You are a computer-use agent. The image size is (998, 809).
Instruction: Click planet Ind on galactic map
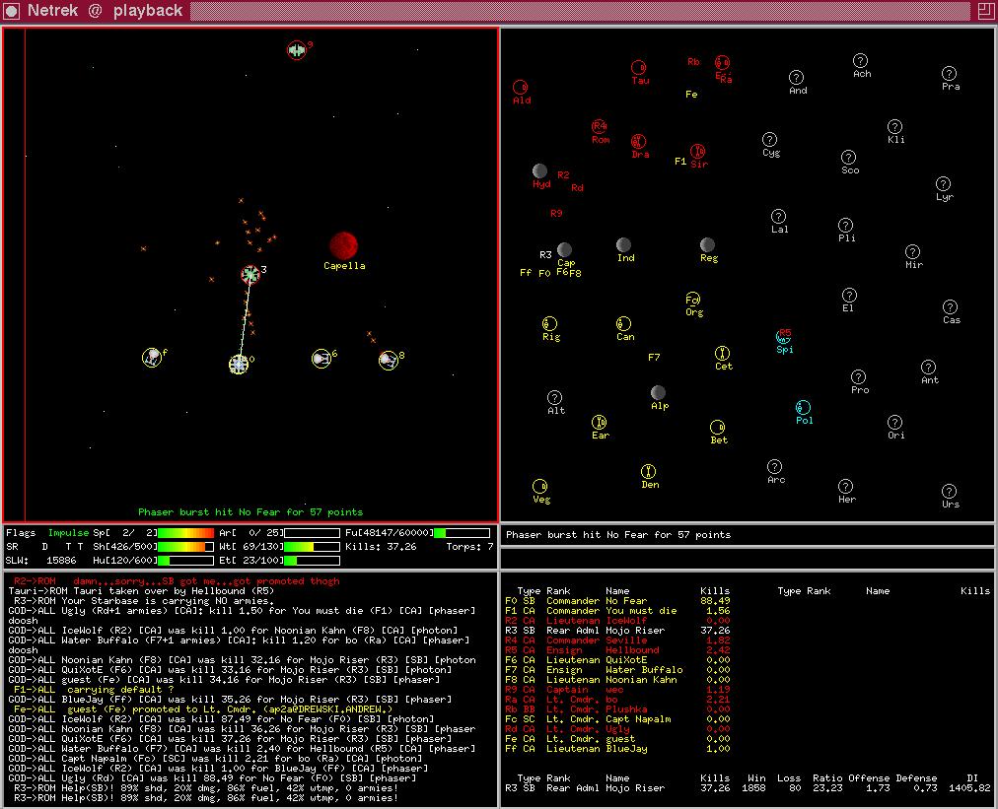point(623,244)
